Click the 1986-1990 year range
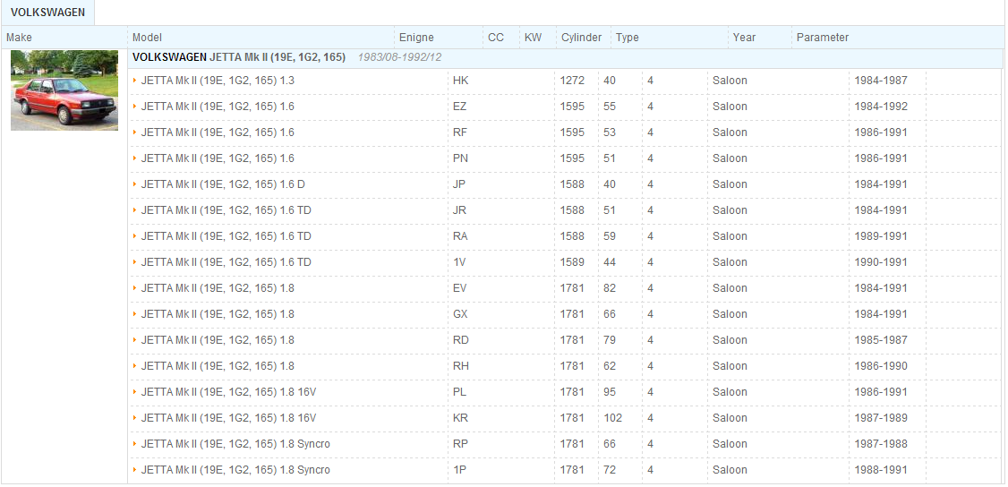The image size is (1008, 487). click(881, 366)
